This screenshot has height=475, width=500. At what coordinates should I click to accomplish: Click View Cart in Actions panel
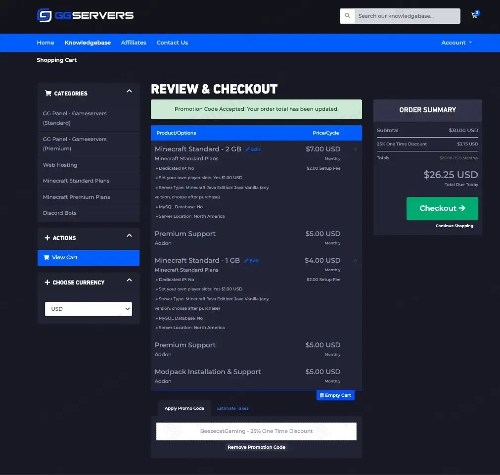[89, 258]
